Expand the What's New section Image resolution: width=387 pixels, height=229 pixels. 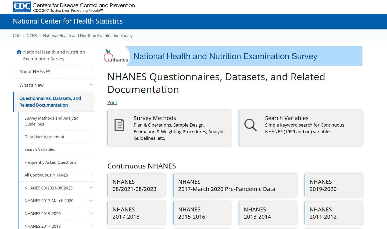tap(91, 85)
